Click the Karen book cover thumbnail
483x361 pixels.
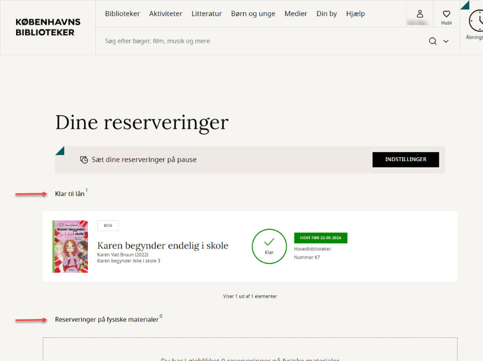coord(70,246)
